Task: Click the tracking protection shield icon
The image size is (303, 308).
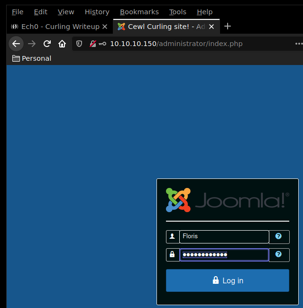Action: coord(80,44)
